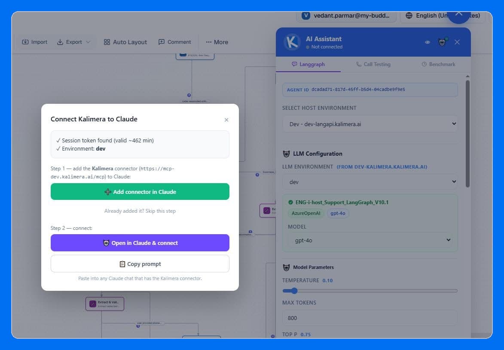This screenshot has width=504, height=350.
Task: Toggle the eye icon in AI Assistant header
Action: (x=427, y=42)
